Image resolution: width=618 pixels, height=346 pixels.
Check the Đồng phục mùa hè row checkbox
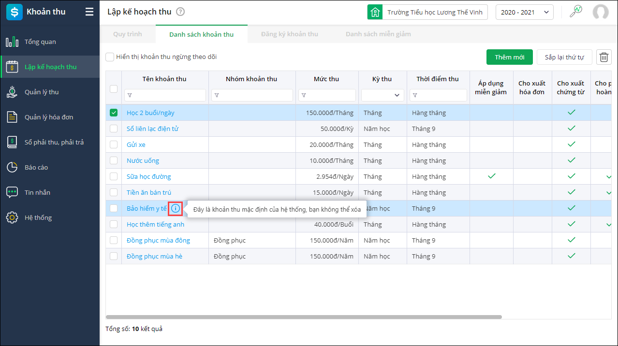[x=114, y=256]
